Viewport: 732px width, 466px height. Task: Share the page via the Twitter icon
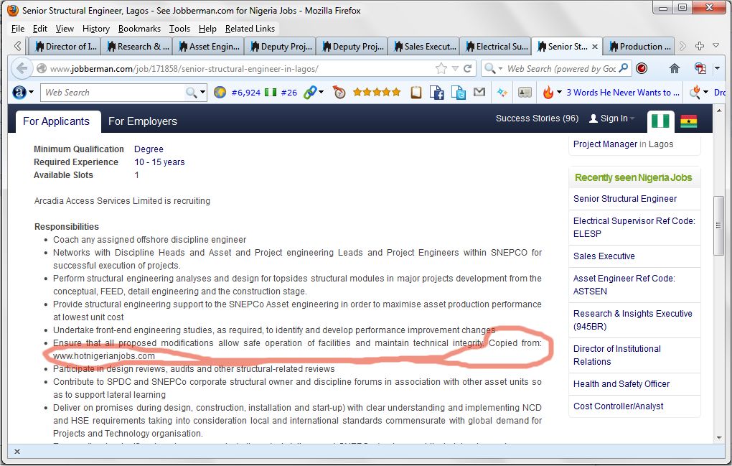[x=459, y=93]
